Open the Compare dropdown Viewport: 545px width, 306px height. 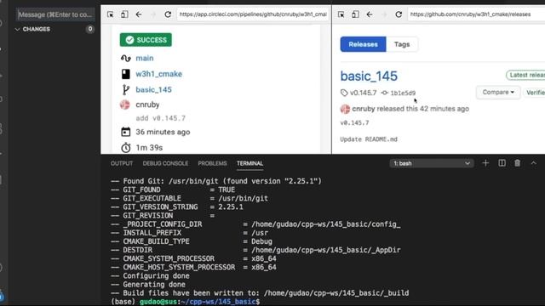click(x=498, y=93)
